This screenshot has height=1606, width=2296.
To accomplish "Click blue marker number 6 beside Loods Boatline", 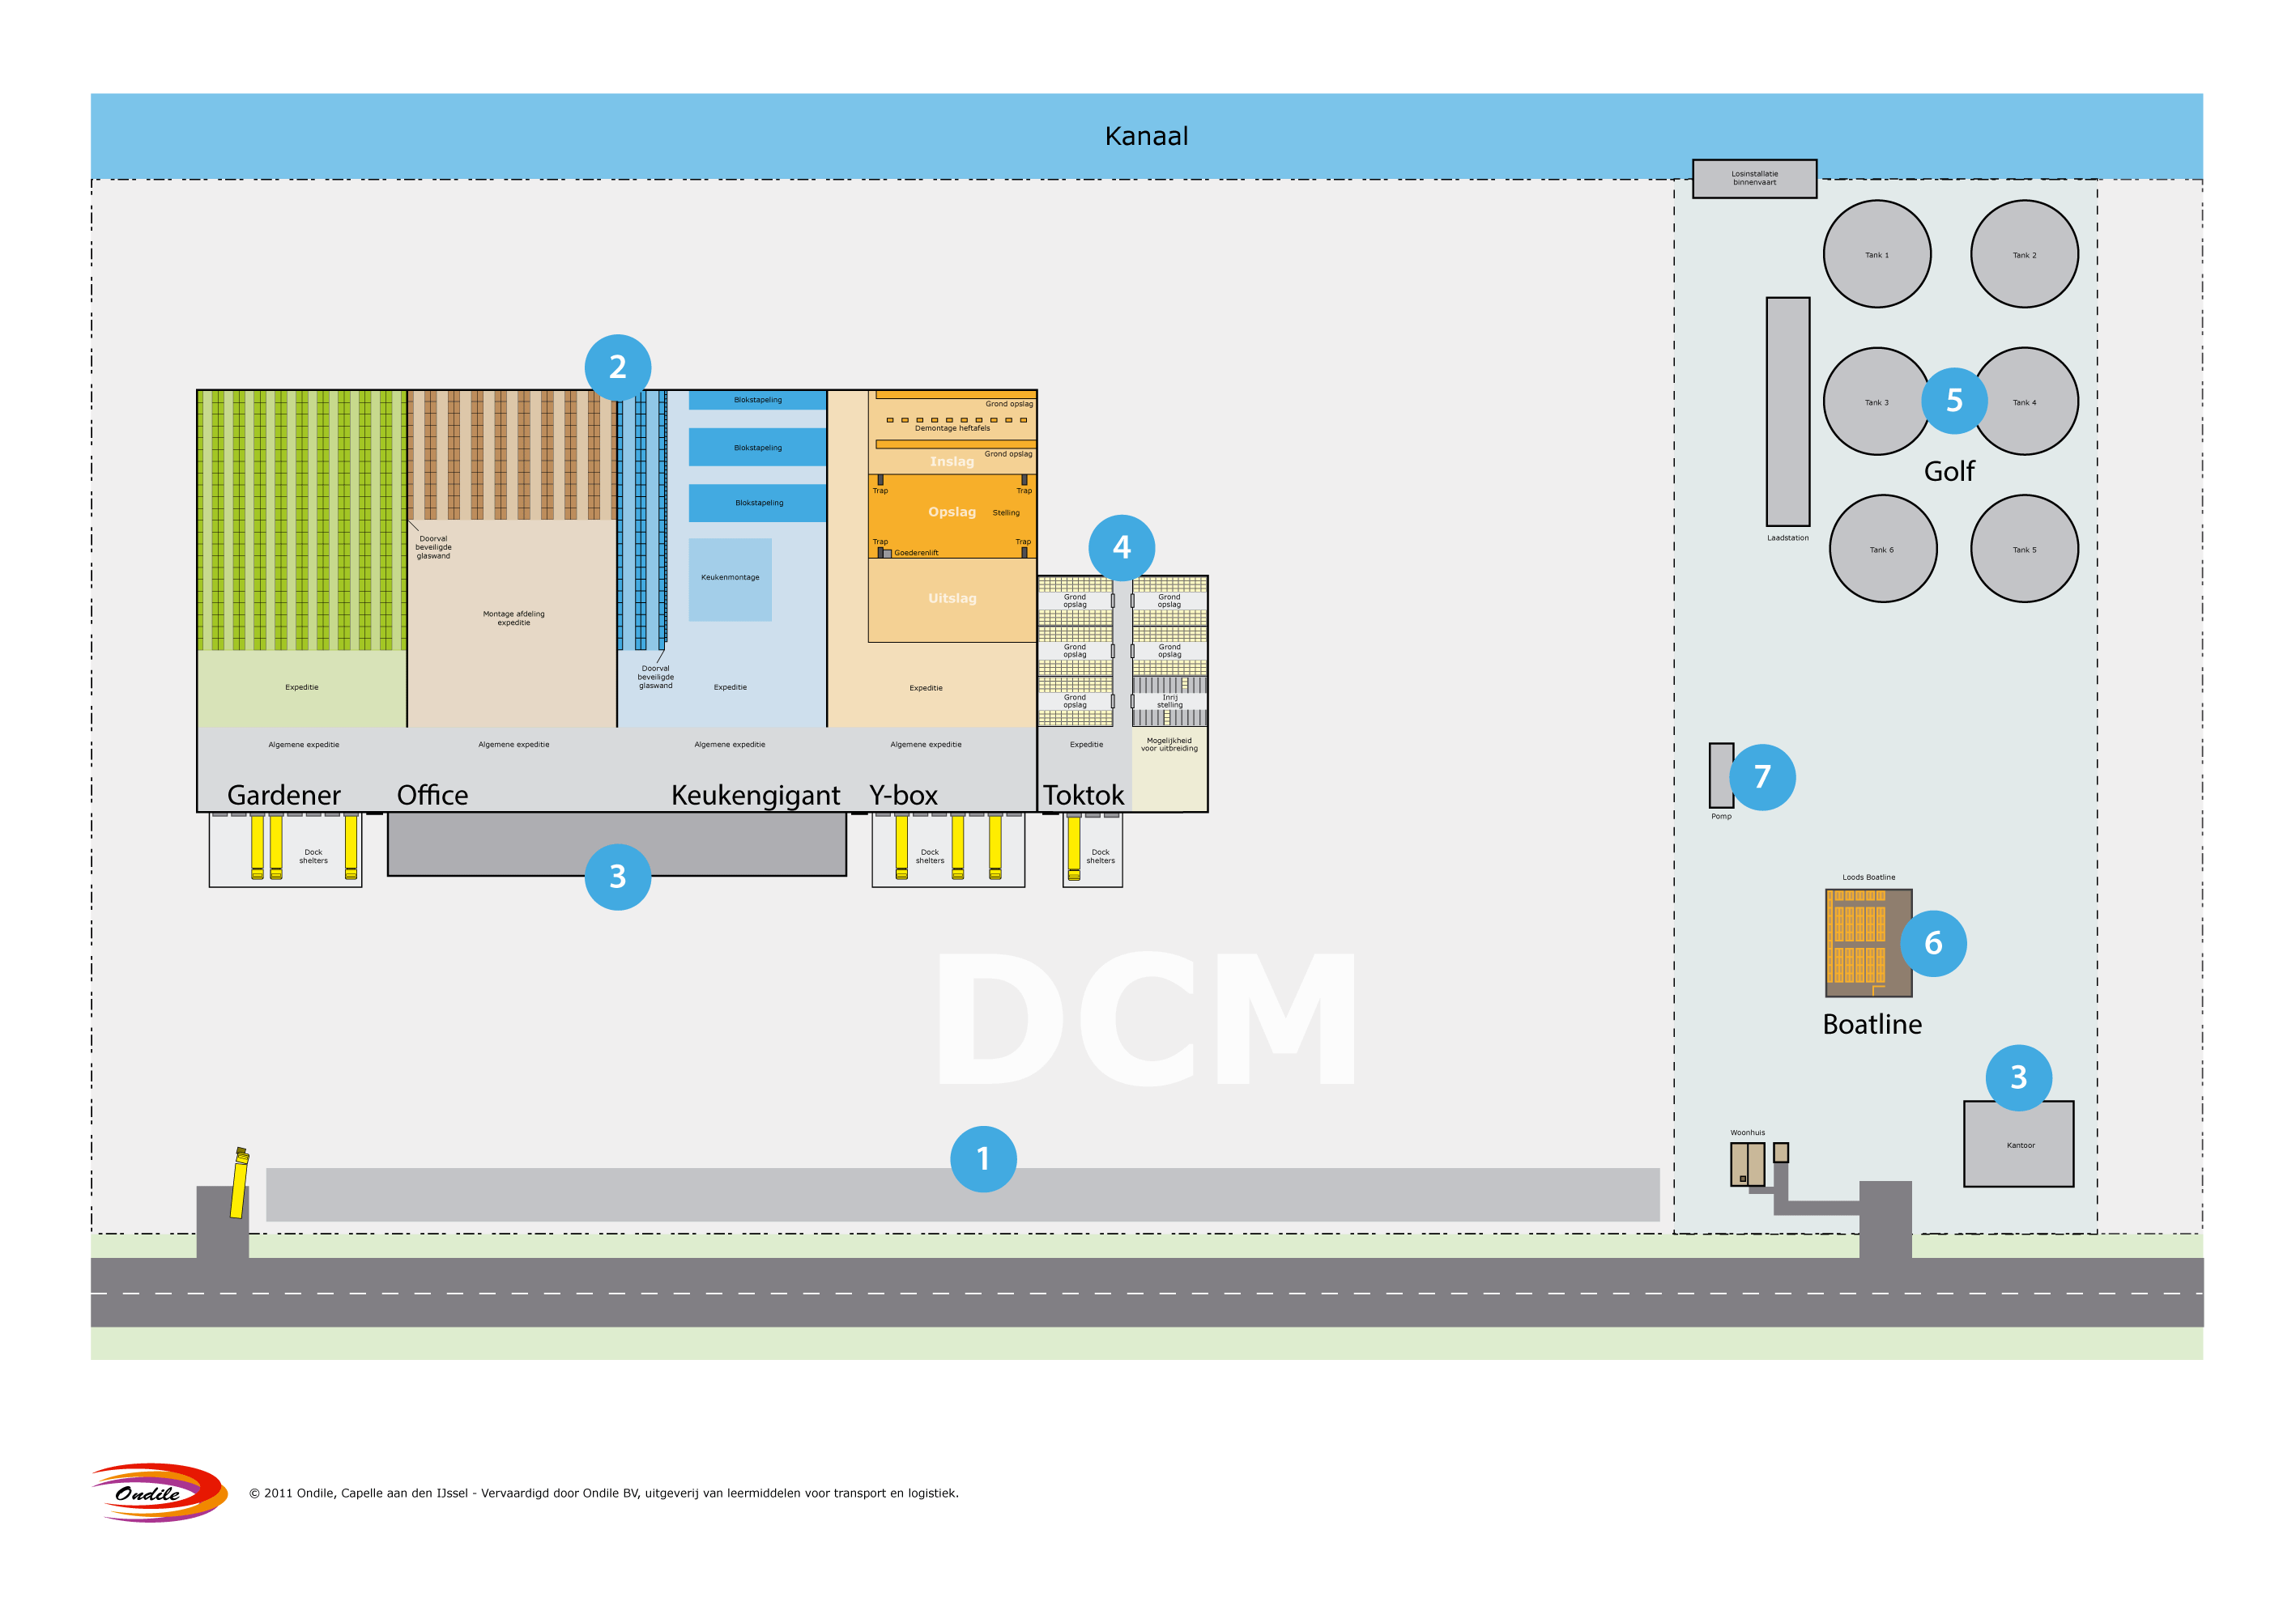I will click(x=1933, y=942).
